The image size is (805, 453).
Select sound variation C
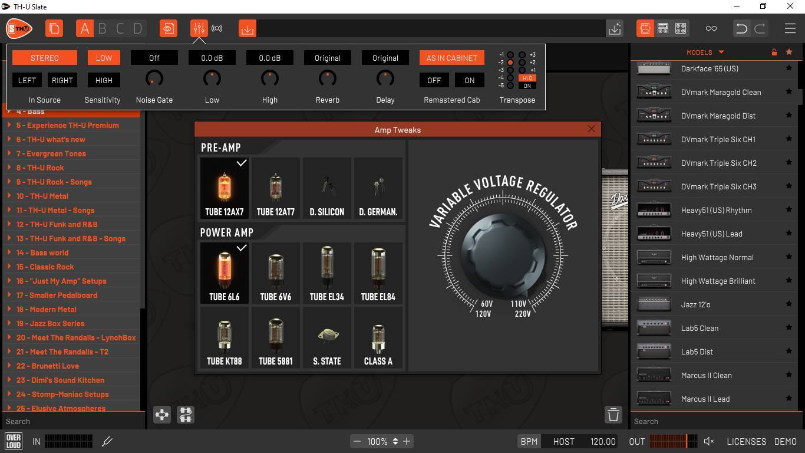click(x=120, y=28)
